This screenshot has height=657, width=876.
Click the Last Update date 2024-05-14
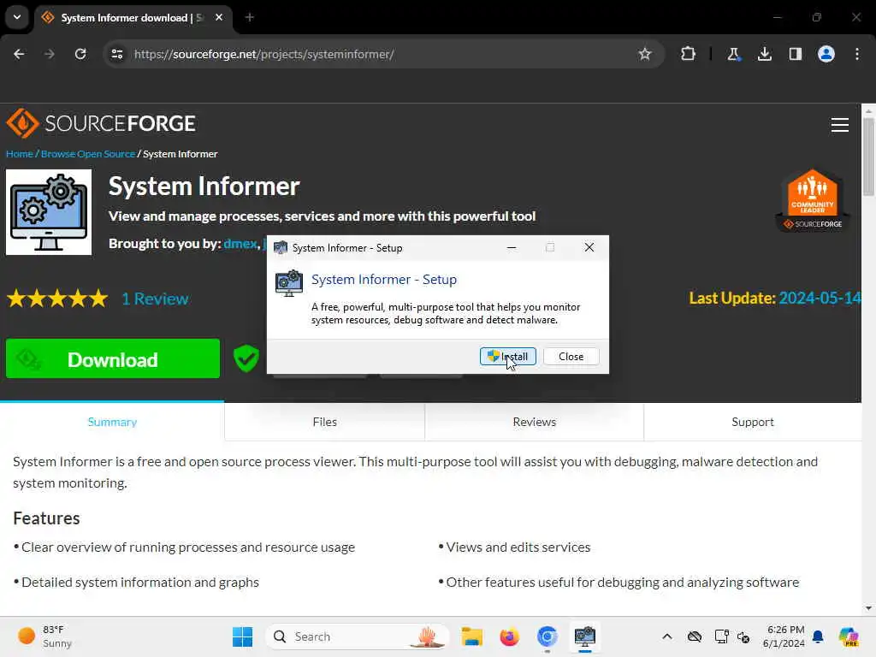pos(820,298)
